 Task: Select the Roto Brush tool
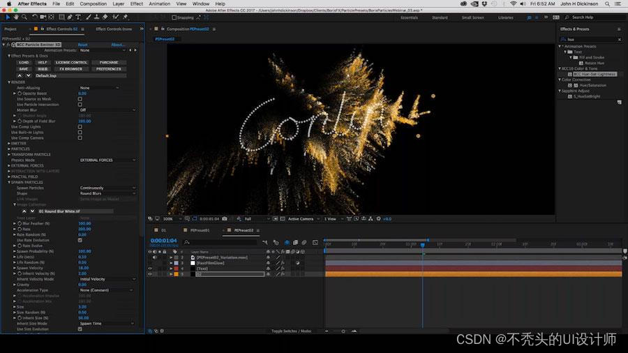coord(115,17)
